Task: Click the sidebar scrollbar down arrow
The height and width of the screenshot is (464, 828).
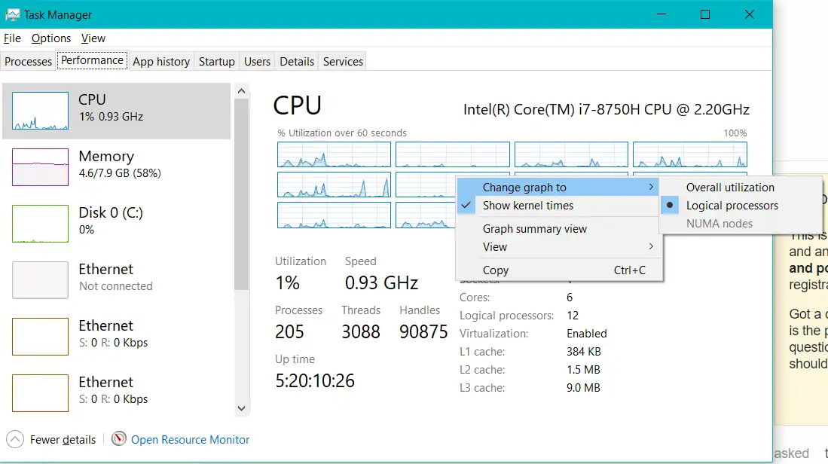Action: coord(241,408)
